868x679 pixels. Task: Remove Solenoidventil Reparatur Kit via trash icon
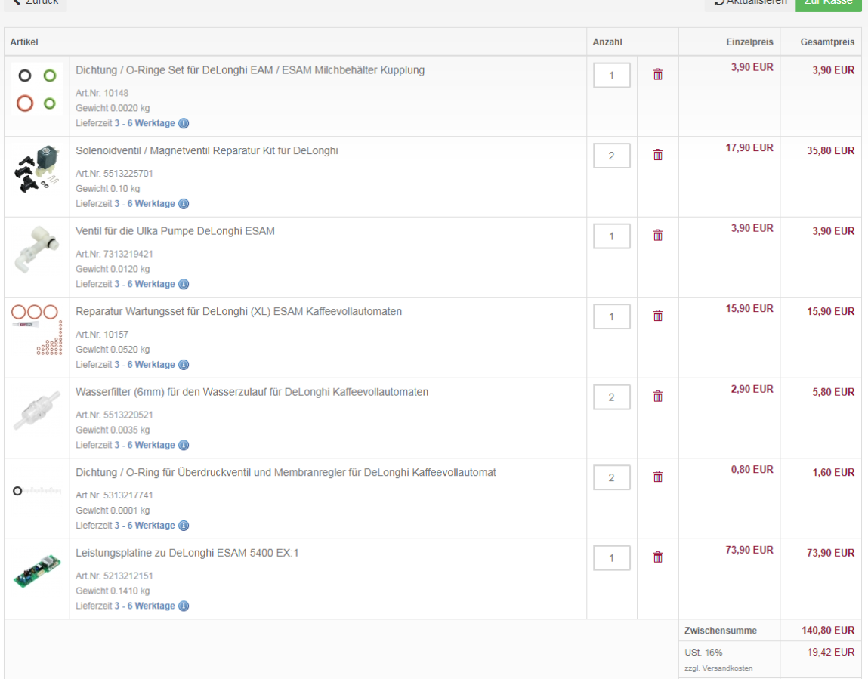coord(657,155)
